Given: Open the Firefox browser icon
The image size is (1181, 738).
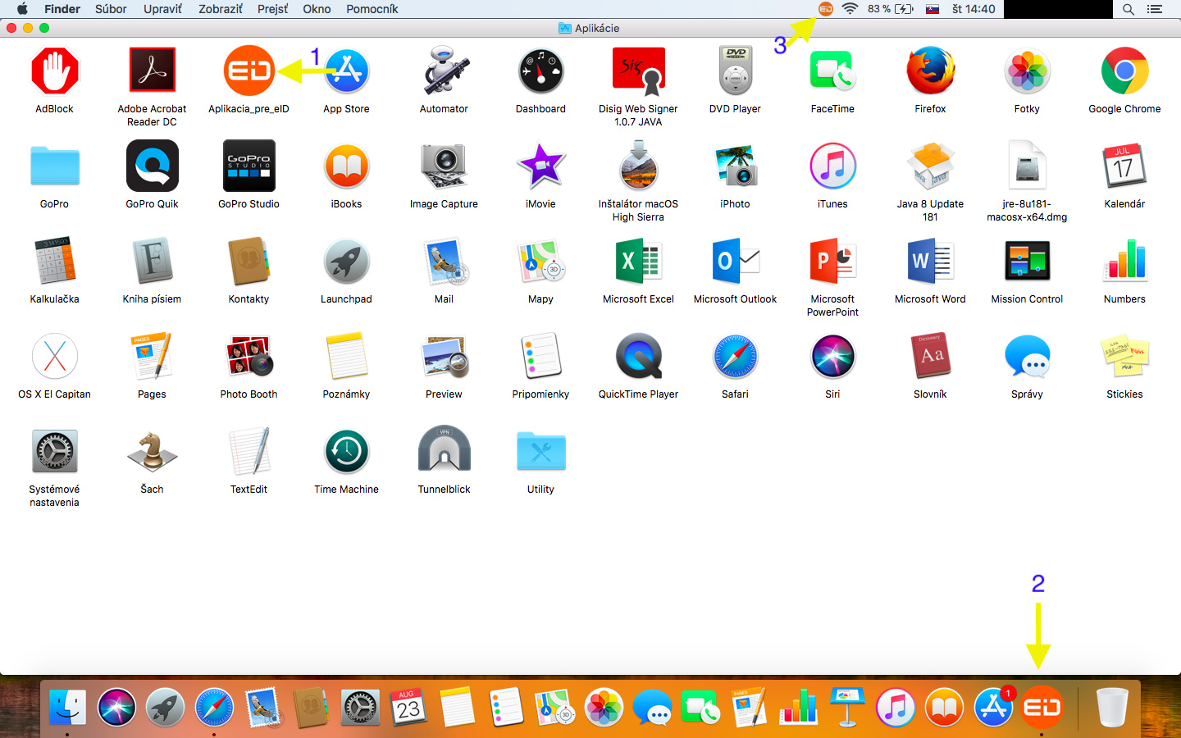Looking at the screenshot, I should [x=930, y=71].
